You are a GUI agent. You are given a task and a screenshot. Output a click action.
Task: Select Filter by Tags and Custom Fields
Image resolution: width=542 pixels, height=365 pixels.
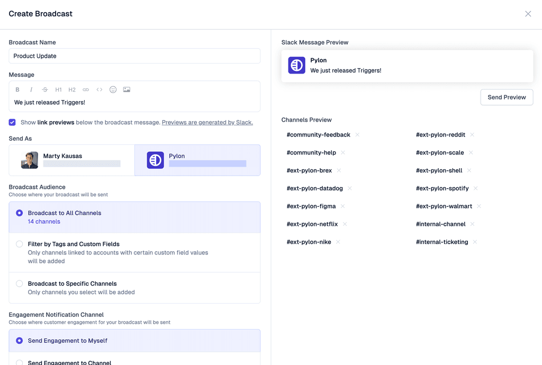[19, 244]
